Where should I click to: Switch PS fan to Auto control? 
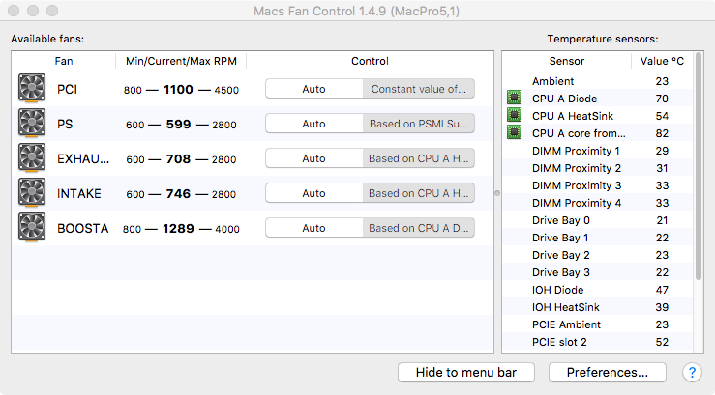coord(314,124)
